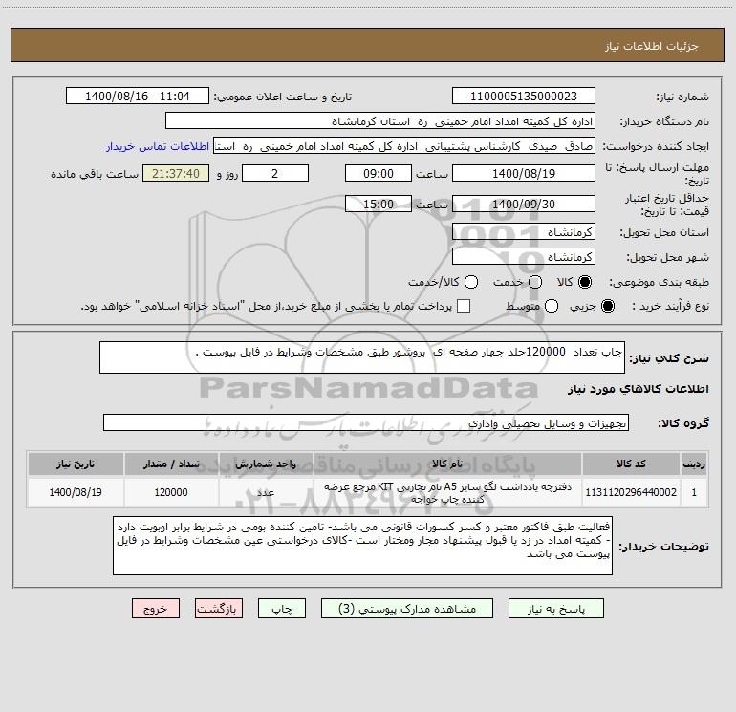Select the متوسط purchase type radio
Screen dimensions: 736x712
[552, 306]
